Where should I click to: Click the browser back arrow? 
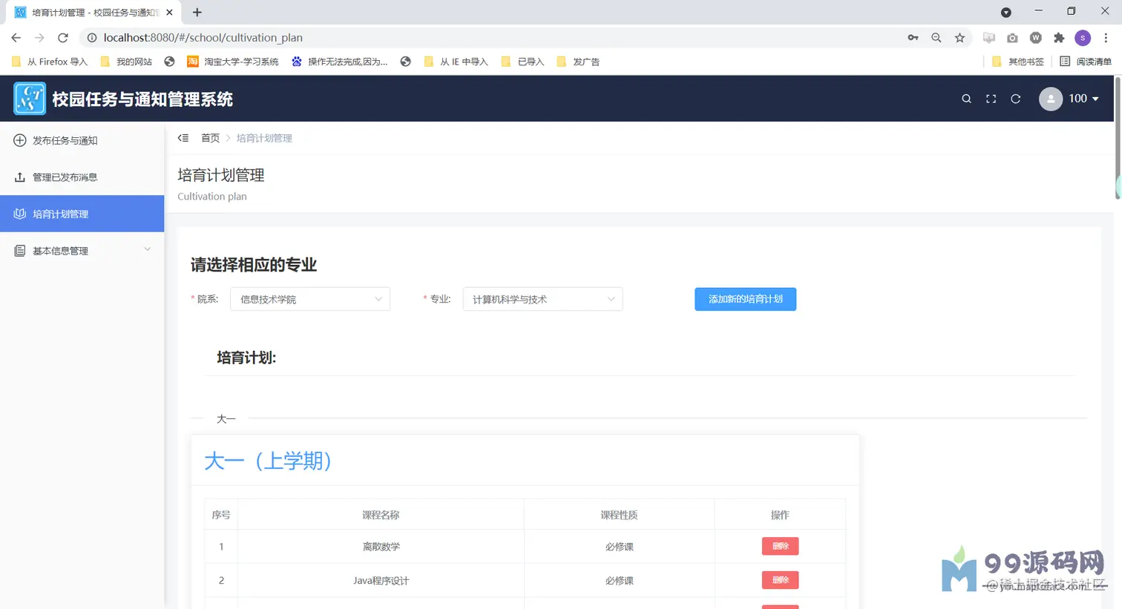16,38
